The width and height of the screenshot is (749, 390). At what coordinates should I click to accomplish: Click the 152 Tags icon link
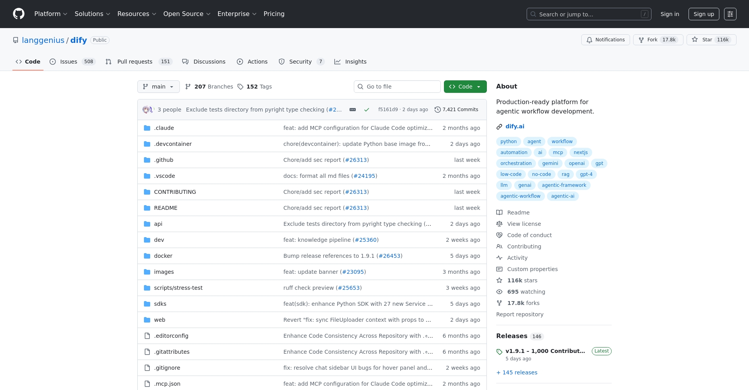pyautogui.click(x=241, y=87)
